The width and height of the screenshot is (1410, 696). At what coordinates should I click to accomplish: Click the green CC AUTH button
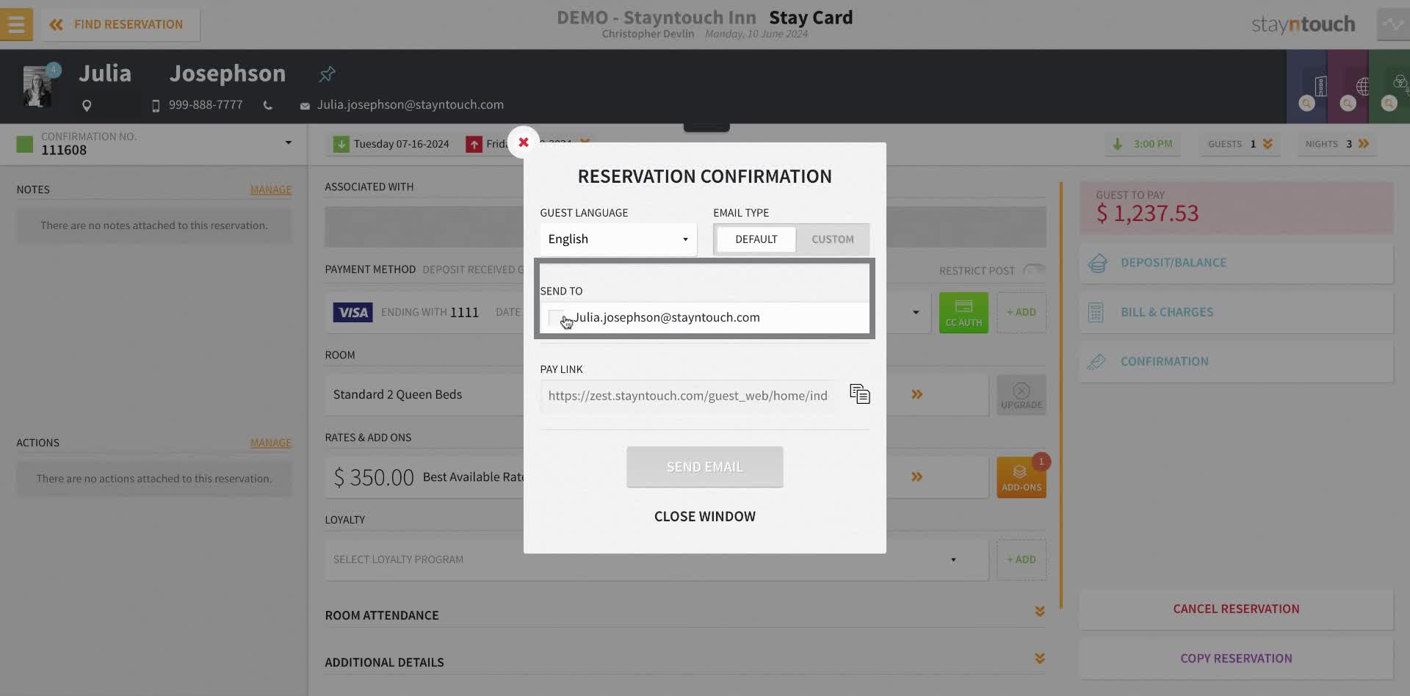963,313
